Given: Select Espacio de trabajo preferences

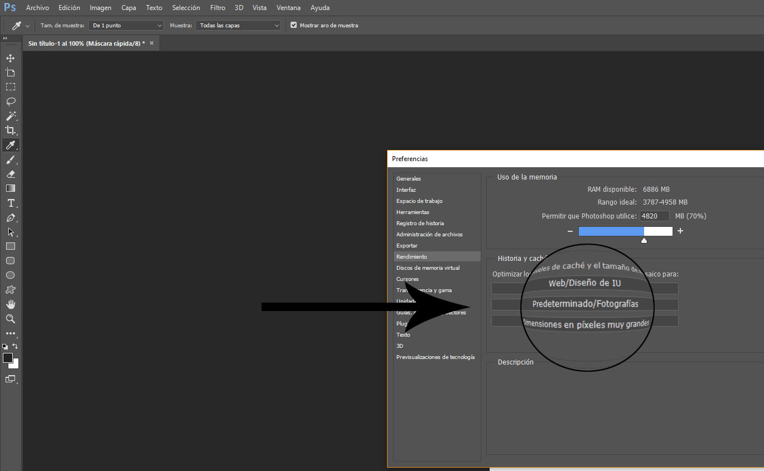Looking at the screenshot, I should [437, 201].
